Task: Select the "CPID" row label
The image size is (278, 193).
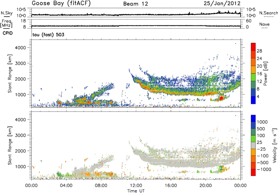Action: coord(8,33)
